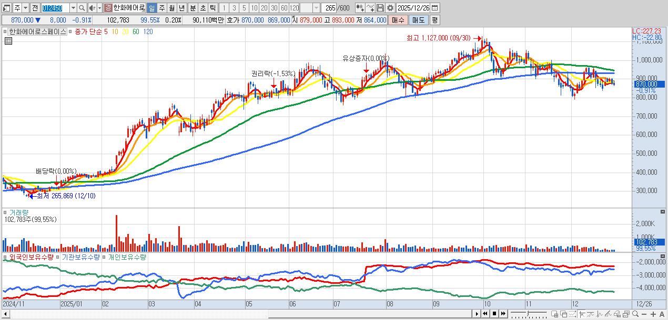Click the 전 button

coord(35,8)
